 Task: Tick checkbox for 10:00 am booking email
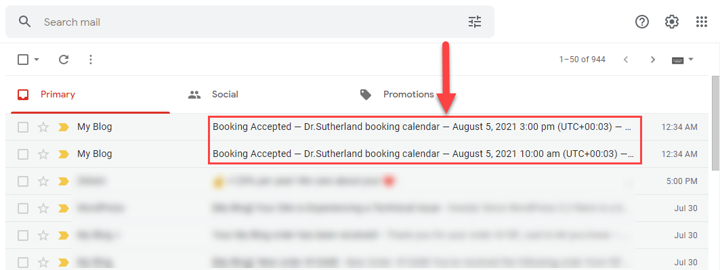(x=23, y=154)
